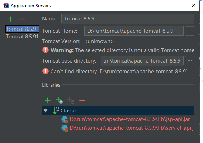Select Tomcat 8.5.91 in server list
203x143 pixels.
click(x=22, y=37)
